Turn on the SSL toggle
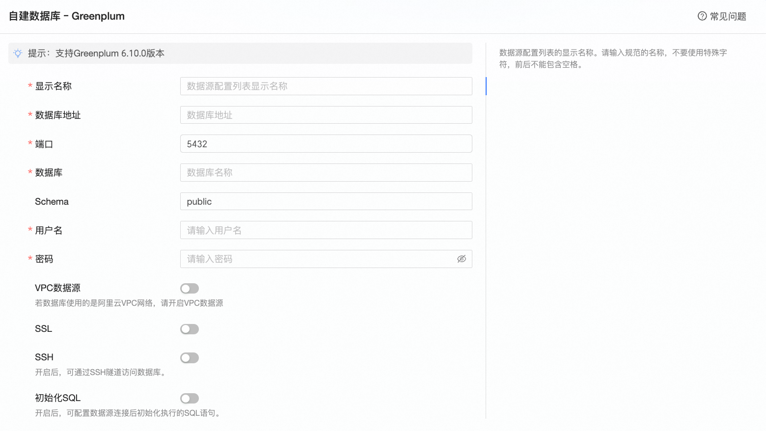The height and width of the screenshot is (431, 766). [x=190, y=329]
